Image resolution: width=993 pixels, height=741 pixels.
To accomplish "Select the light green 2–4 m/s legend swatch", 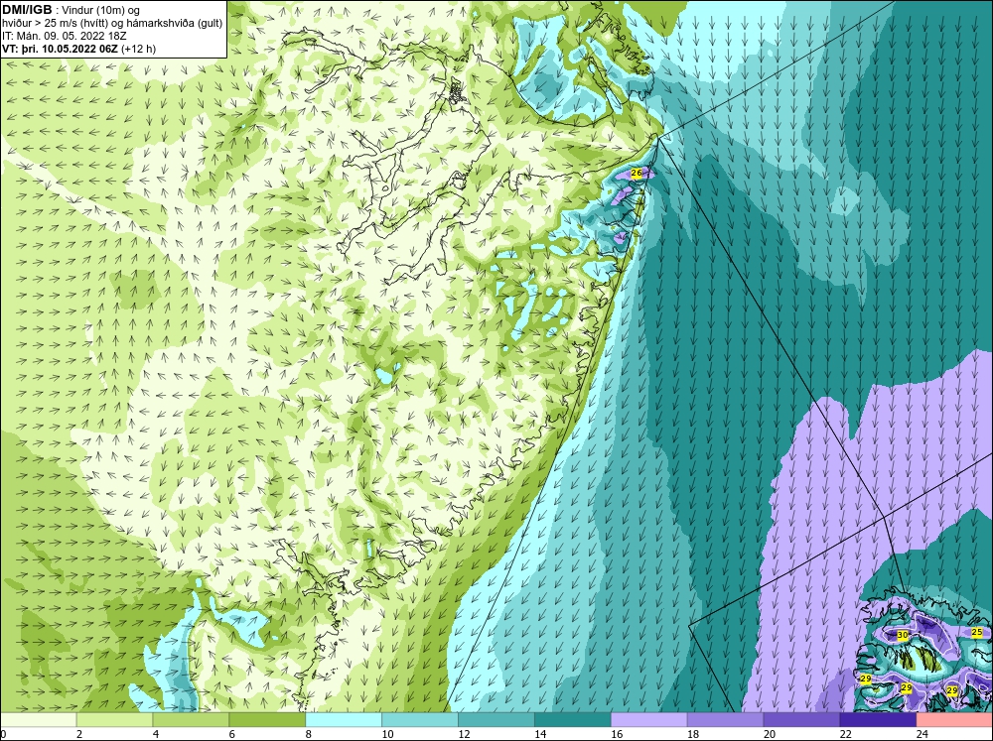I will point(114,719).
